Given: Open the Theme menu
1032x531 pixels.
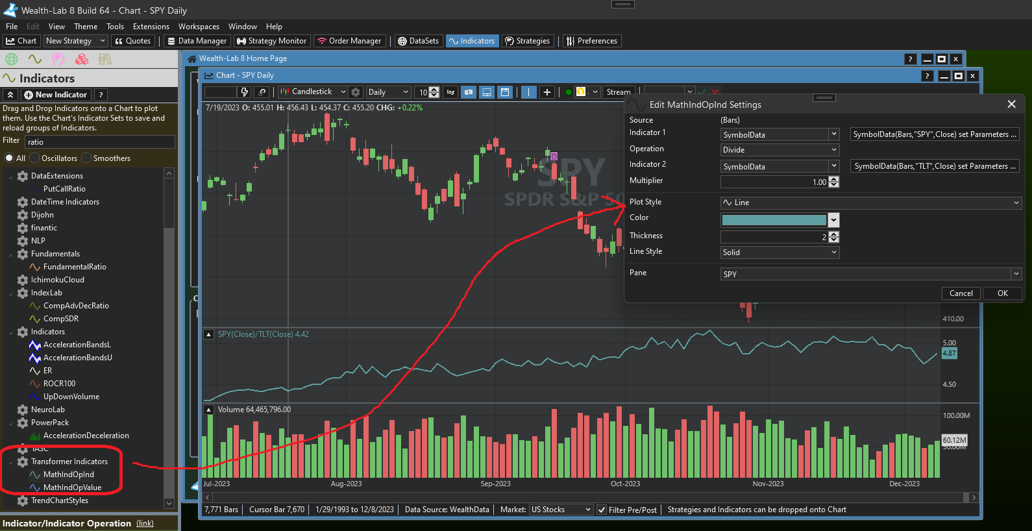Looking at the screenshot, I should [86, 27].
